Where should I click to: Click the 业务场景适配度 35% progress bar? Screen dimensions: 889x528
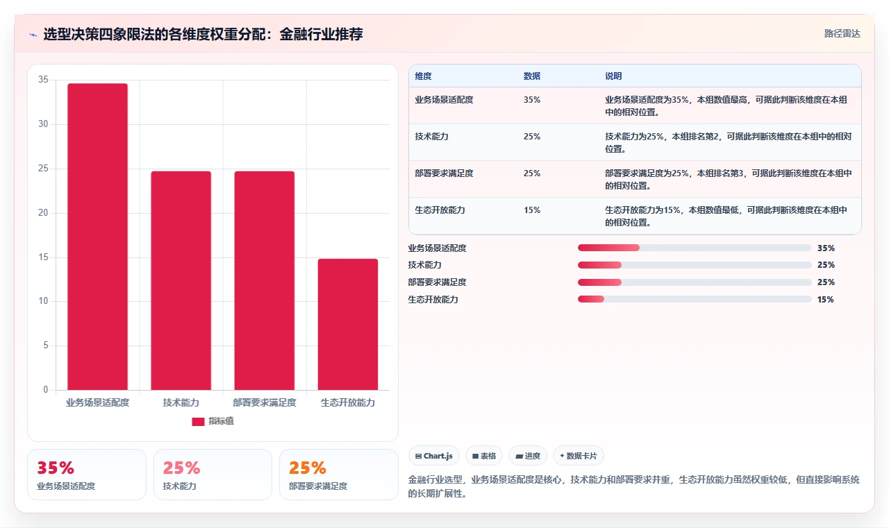coord(695,248)
